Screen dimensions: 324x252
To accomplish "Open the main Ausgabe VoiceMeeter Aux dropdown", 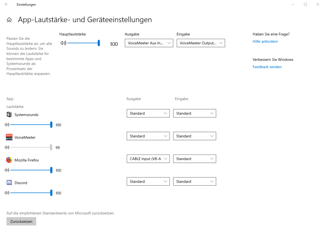I will click(149, 43).
